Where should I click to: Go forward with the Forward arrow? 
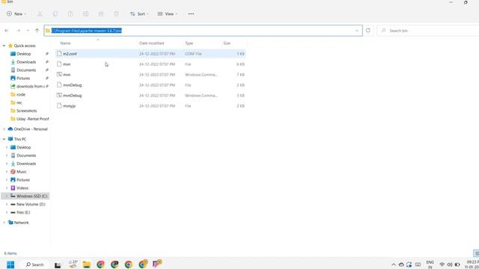coord(18,31)
